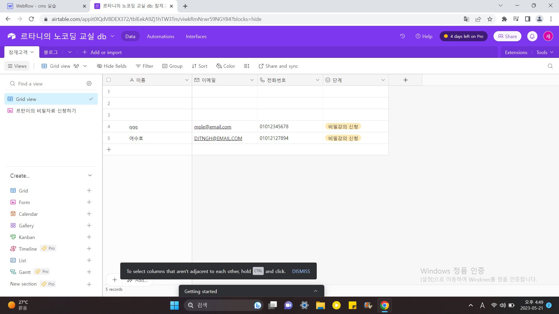559x314 pixels.
Task: Add a new record row plus
Action: coord(109,149)
